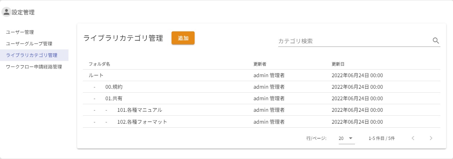Open ユーザー管理 menu item
This screenshot has height=159, width=453.
[20, 32]
